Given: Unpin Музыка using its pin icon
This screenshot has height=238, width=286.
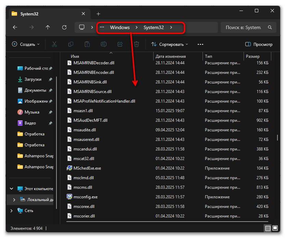Looking at the screenshot, I should click(x=51, y=112).
